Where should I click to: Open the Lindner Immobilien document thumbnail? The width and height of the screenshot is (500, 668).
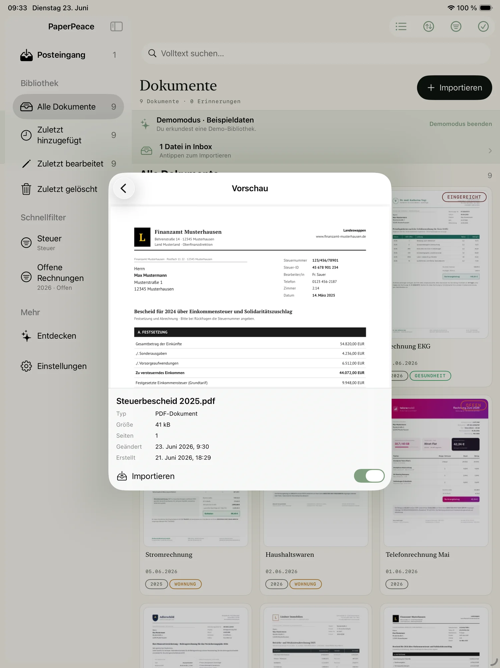click(316, 637)
